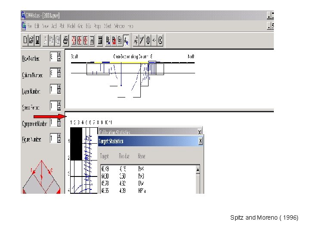Open the Props menu
This screenshot has height=233, width=310.
click(97, 26)
